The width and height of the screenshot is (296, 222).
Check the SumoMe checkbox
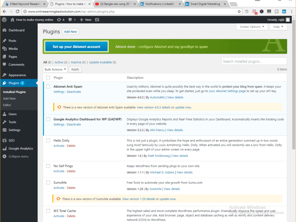(48, 183)
